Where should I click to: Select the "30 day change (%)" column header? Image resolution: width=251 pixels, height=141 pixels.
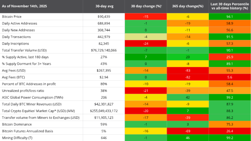[x=146, y=6]
